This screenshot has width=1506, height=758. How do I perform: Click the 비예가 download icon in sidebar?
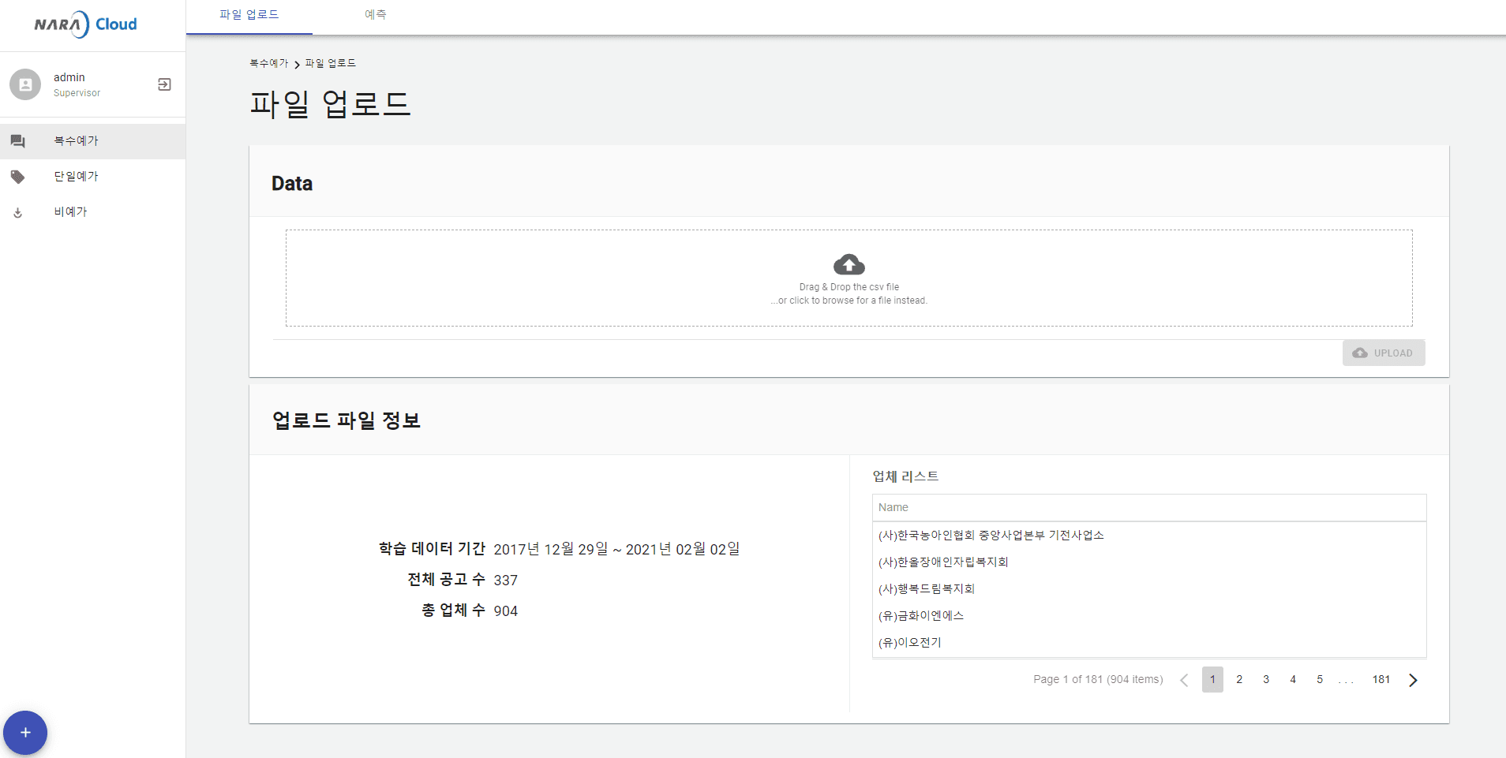coord(17,212)
